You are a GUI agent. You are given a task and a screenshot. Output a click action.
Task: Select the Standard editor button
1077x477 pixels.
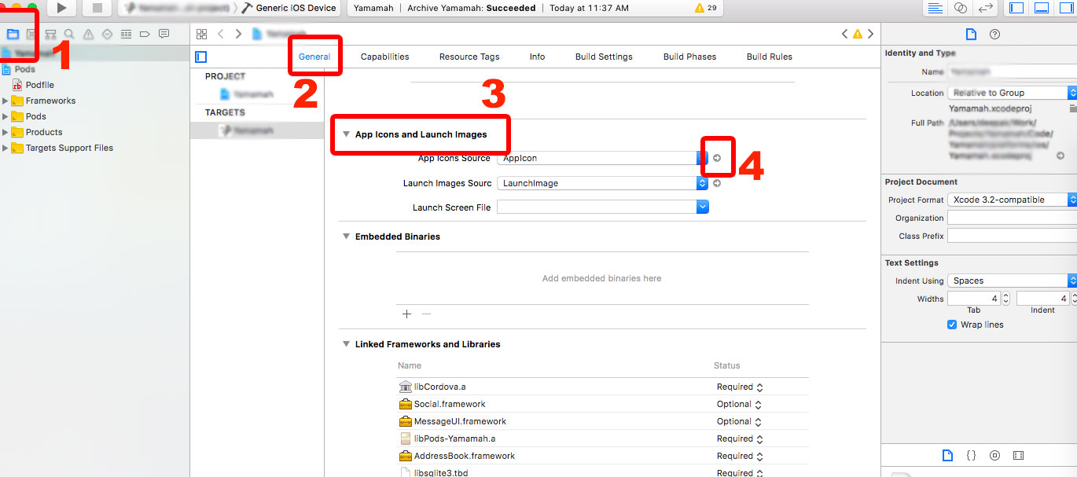point(935,8)
